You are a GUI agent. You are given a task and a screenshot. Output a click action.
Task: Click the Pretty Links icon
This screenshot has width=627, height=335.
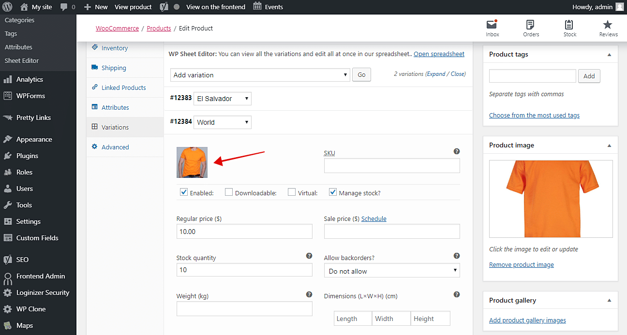point(8,117)
